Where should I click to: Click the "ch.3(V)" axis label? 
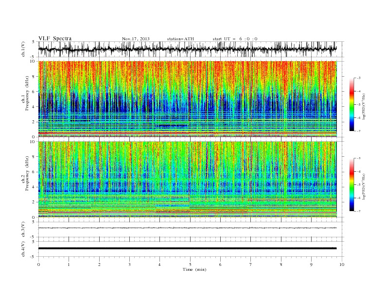[x=23, y=230]
